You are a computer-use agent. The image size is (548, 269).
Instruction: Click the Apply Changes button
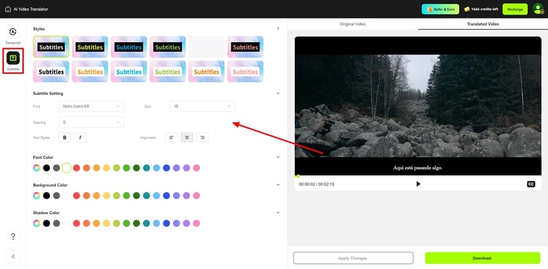tap(353, 258)
